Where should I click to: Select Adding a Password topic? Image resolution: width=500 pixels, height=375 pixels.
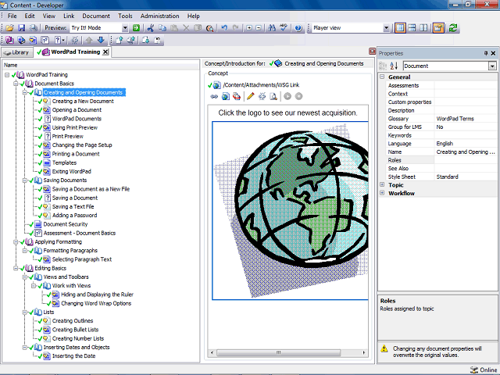[75, 216]
